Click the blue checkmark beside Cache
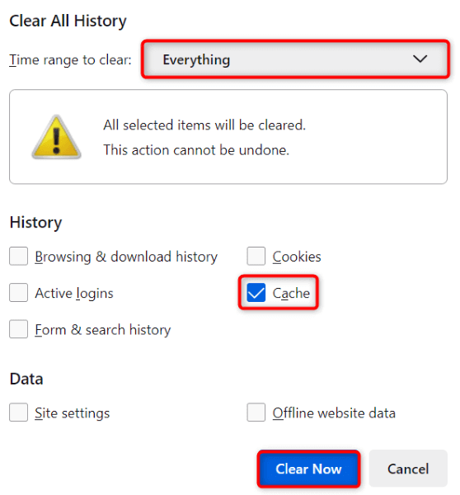The image size is (460, 495). click(x=256, y=292)
